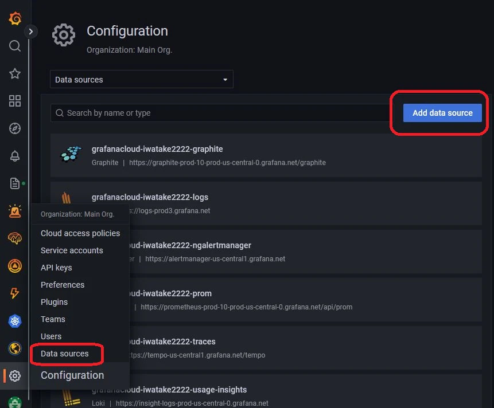Select Preferences menu item
This screenshot has width=494, height=408.
63,285
